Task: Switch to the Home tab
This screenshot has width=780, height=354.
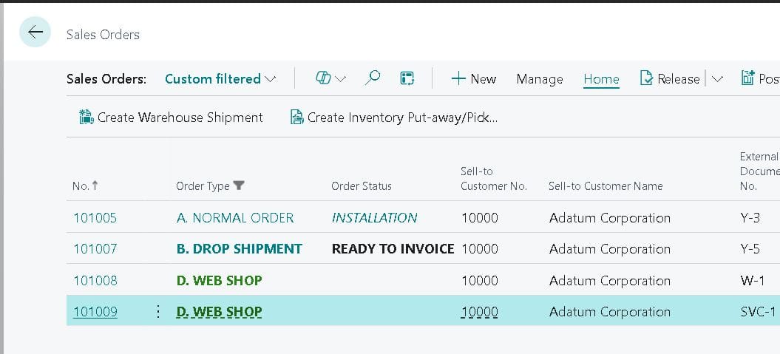Action: coord(601,79)
